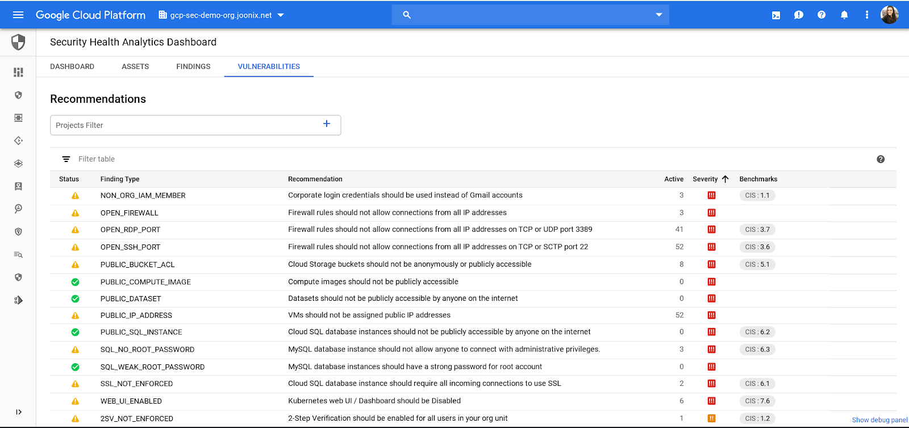
Task: Click the Security shield product icon
Action: pyautogui.click(x=18, y=42)
